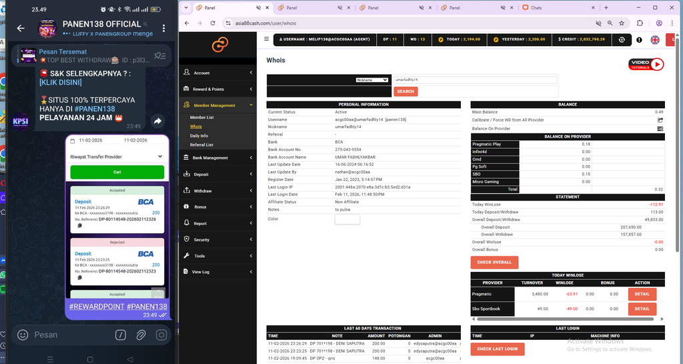Open Whois submenu item
Viewport: 683px width, 364px height.
(195, 126)
